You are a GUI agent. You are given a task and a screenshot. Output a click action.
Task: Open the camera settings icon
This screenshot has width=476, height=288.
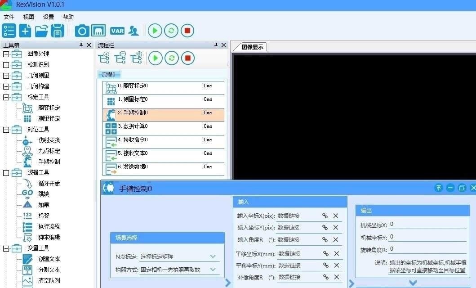pos(82,31)
